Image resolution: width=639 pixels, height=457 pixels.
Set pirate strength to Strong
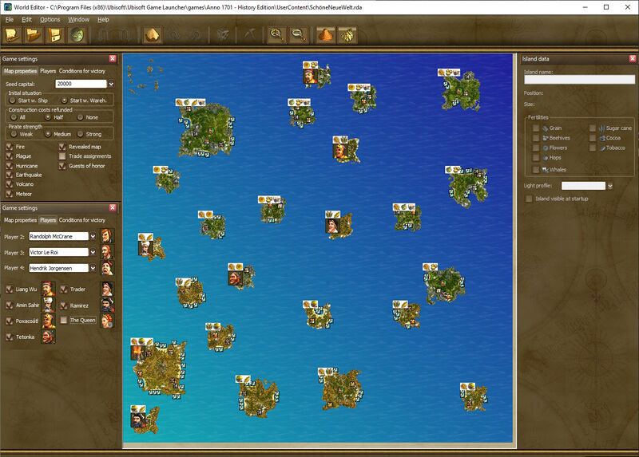pyautogui.click(x=81, y=134)
